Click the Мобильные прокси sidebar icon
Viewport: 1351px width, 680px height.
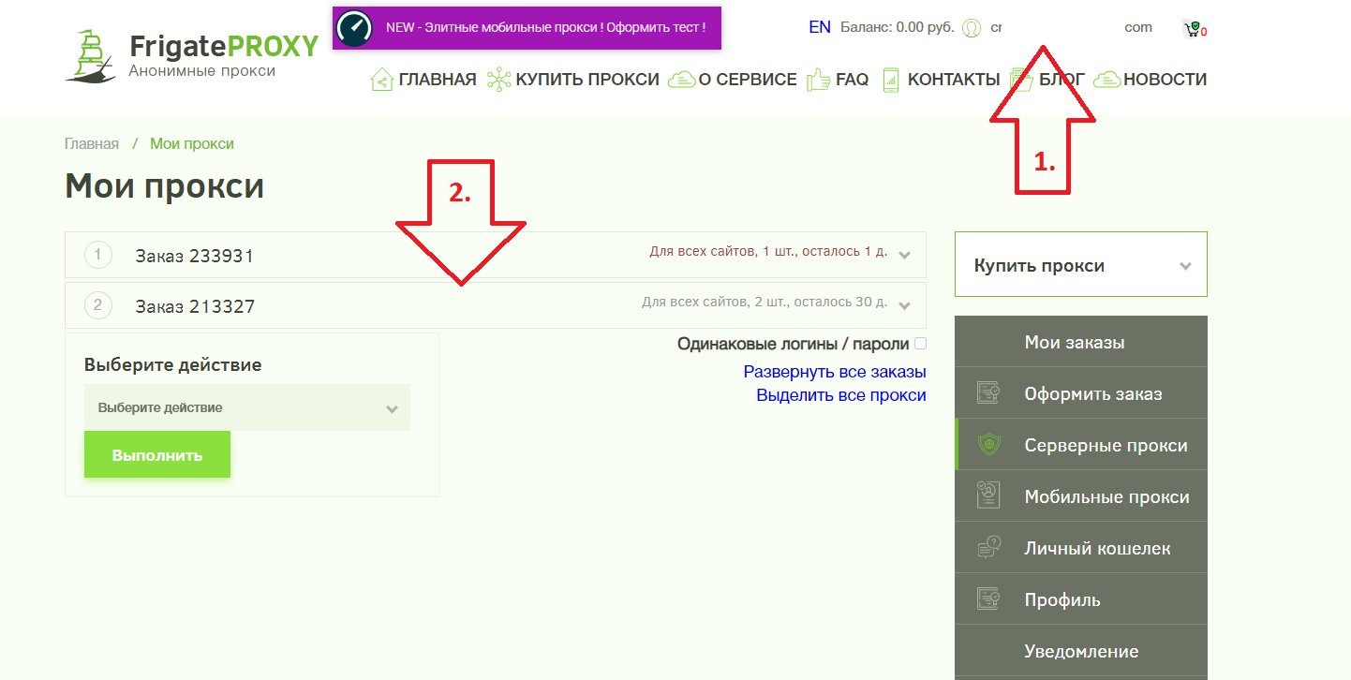click(988, 496)
